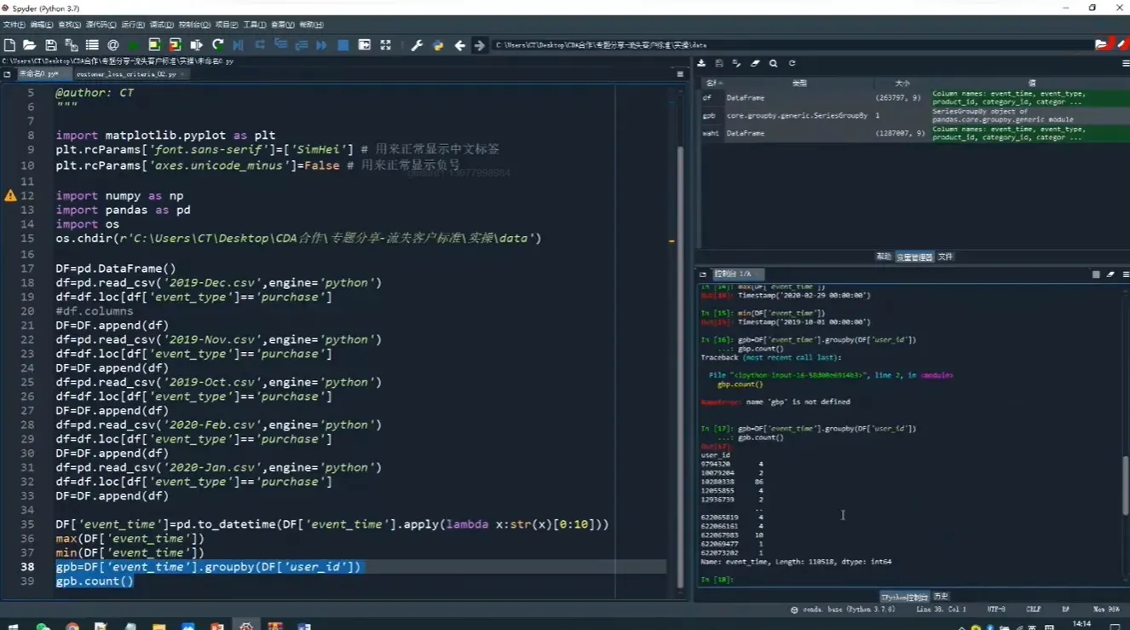The image size is (1130, 630).
Task: Create a new file from toolbar
Action: tap(9, 45)
